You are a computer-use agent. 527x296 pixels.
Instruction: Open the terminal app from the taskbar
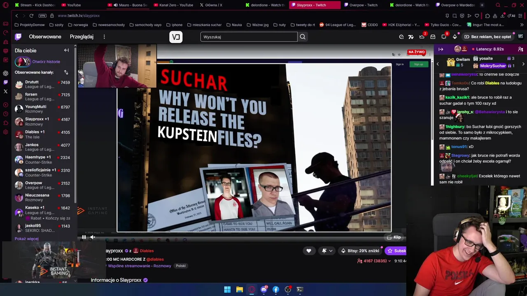click(x=300, y=289)
